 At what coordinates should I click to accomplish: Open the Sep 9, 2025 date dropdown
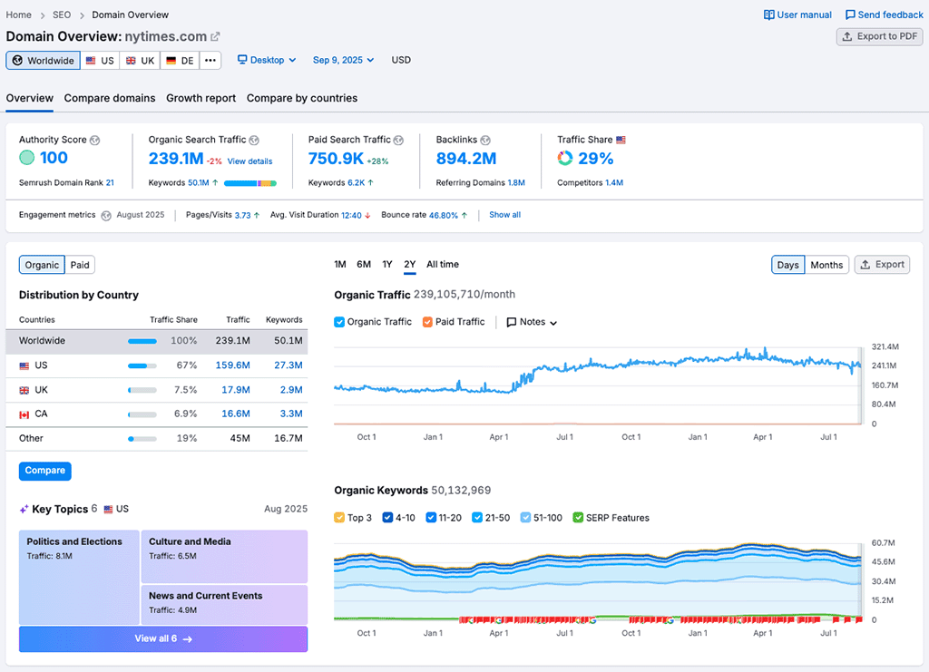343,60
